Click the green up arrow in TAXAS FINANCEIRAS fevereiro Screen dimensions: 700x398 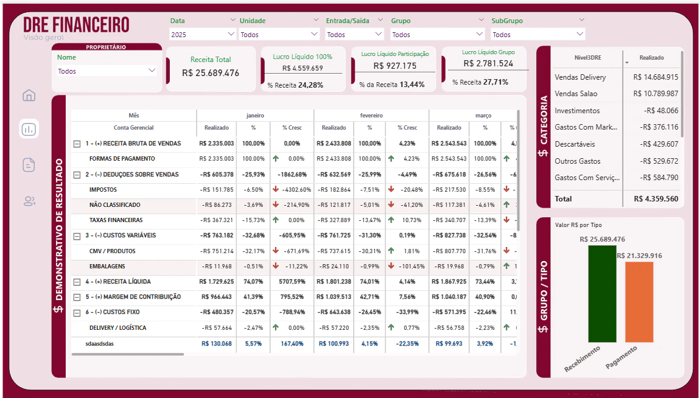[391, 220]
